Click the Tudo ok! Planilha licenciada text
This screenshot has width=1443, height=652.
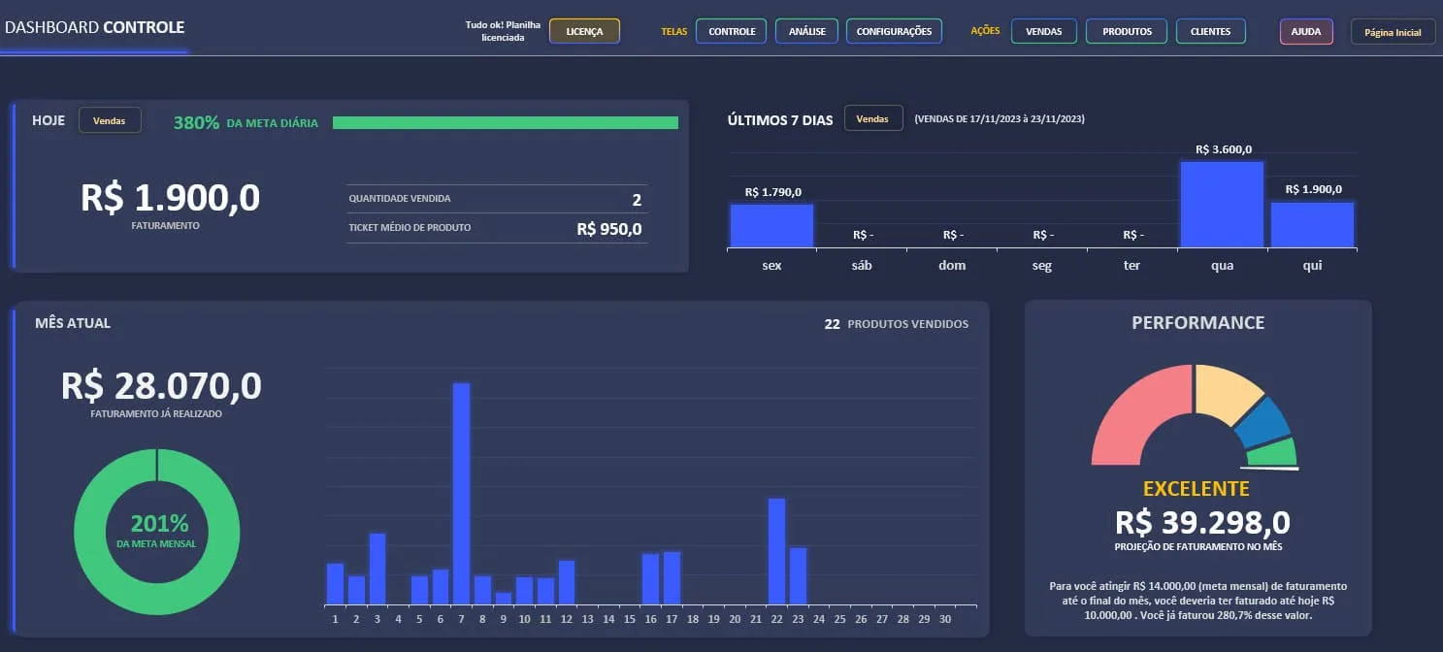click(x=502, y=31)
